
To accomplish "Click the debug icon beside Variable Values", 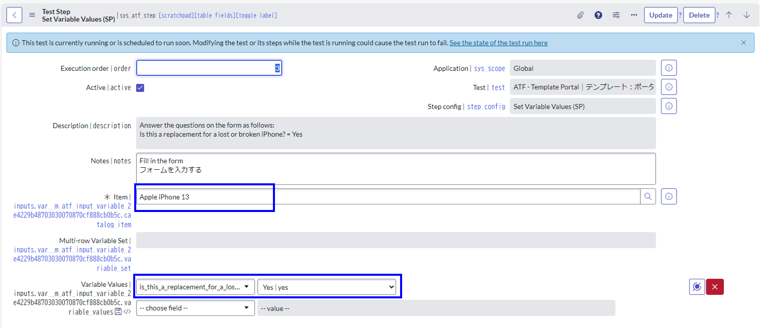I will (x=697, y=287).
